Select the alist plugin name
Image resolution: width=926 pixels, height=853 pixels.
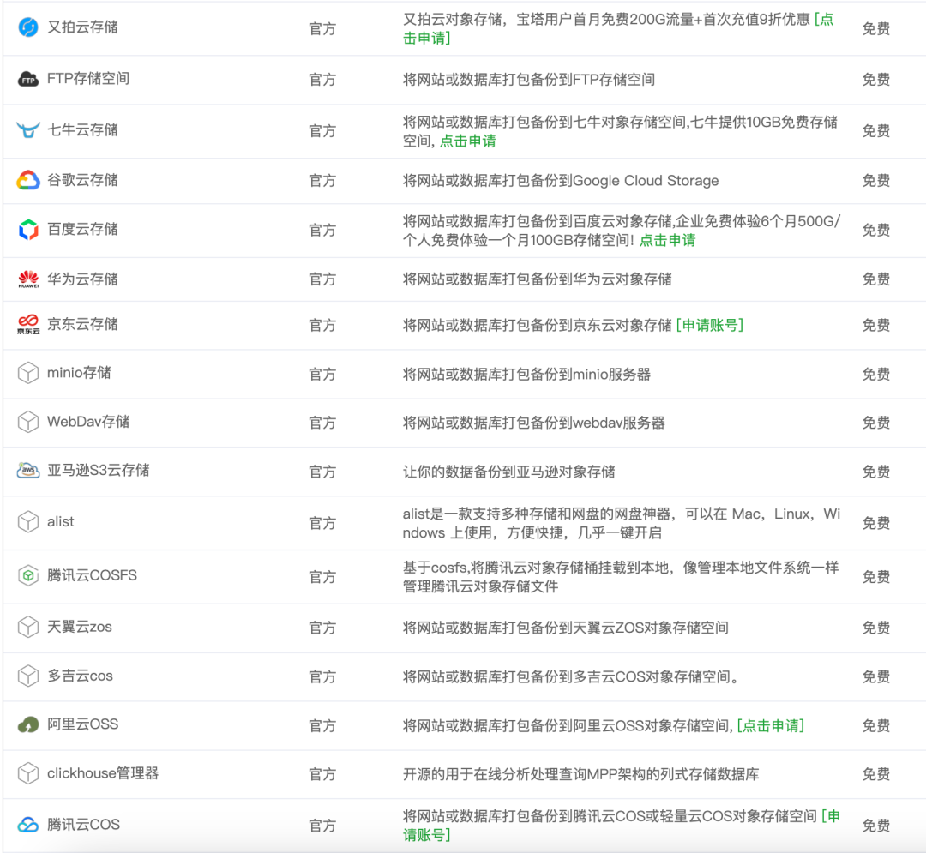pyautogui.click(x=61, y=521)
